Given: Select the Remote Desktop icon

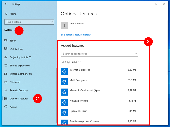Looking at the screenshot, I should click(x=6, y=90).
